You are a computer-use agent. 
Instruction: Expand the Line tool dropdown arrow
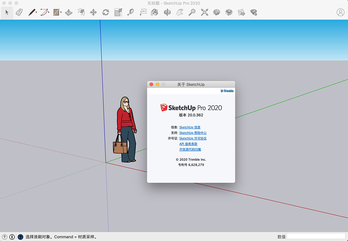(36, 12)
